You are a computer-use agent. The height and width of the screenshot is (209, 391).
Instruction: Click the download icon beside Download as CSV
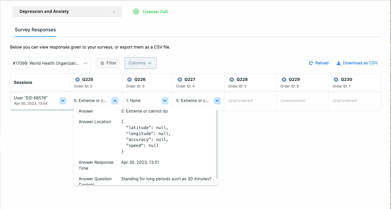[x=338, y=63]
